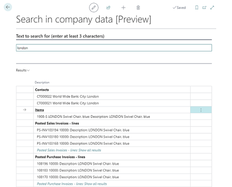
Task: Click the pencil edit icon
Action: pos(94,7)
